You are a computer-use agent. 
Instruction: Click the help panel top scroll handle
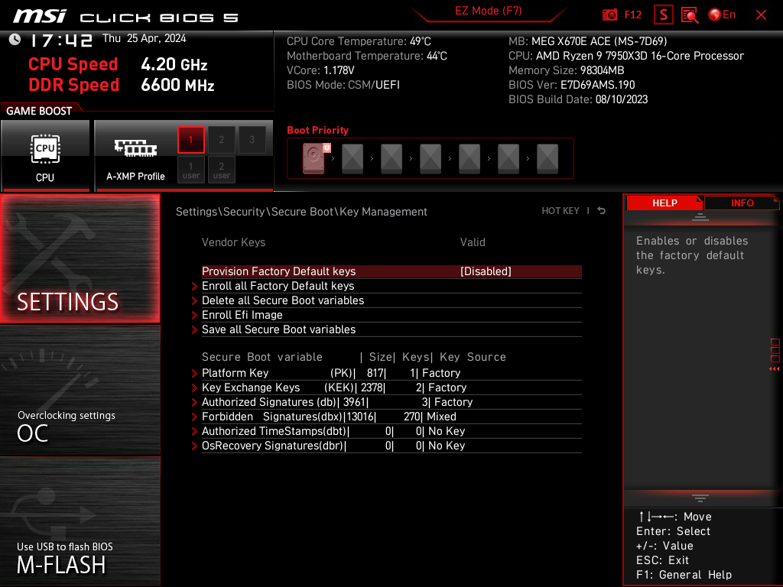point(700,216)
